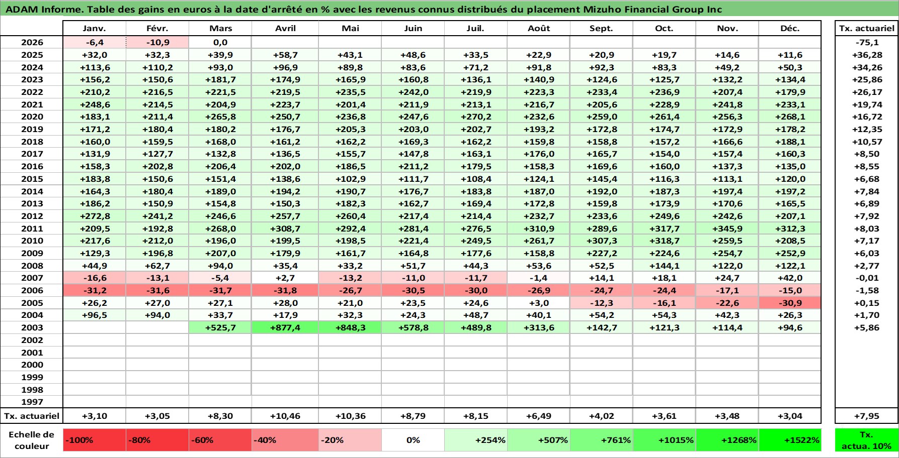The height and width of the screenshot is (458, 899).
Task: Select the +113,6 cell for Janv. 2024
Action: (x=95, y=67)
